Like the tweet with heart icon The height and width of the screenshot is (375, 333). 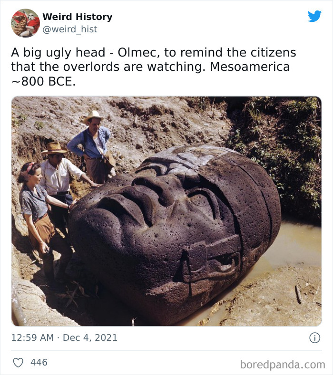pos(18,363)
